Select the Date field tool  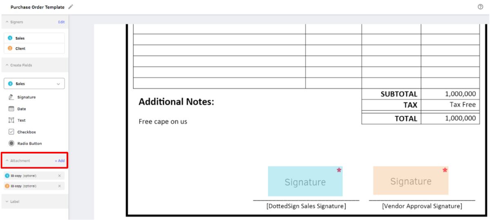17,109
